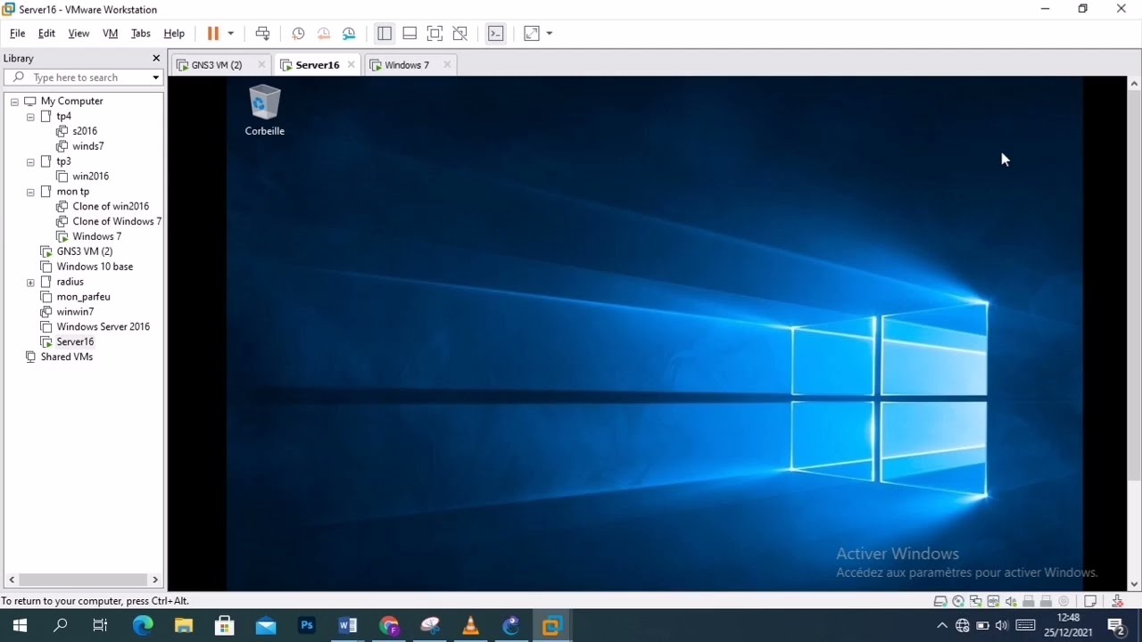Toggle the library sidebar view

[385, 33]
